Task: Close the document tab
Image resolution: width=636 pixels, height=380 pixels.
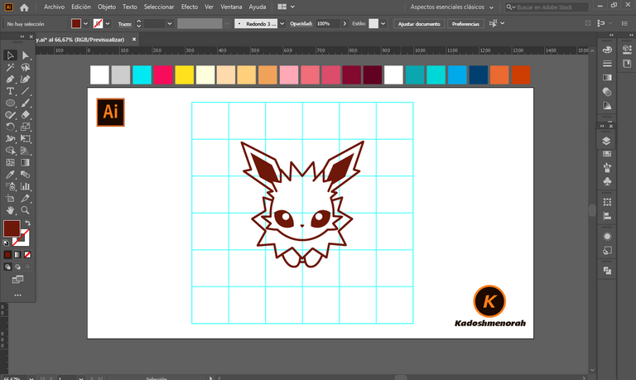Action: pyautogui.click(x=134, y=40)
